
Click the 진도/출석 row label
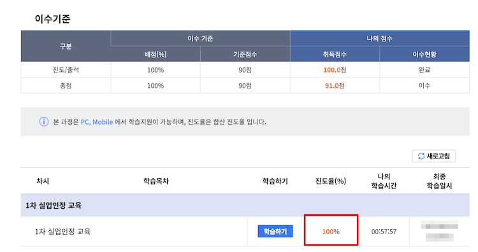(66, 70)
